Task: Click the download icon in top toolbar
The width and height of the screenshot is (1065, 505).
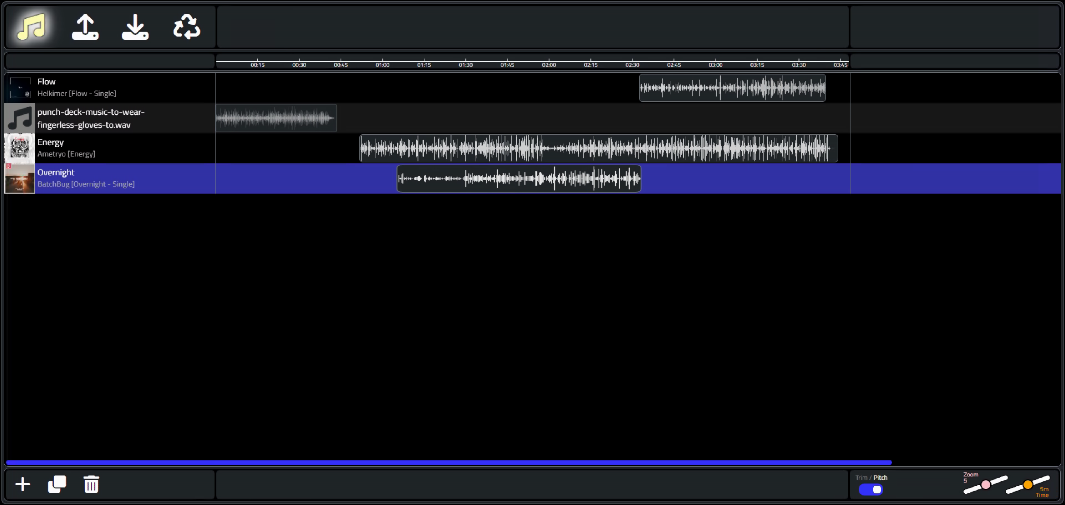Action: coord(135,27)
